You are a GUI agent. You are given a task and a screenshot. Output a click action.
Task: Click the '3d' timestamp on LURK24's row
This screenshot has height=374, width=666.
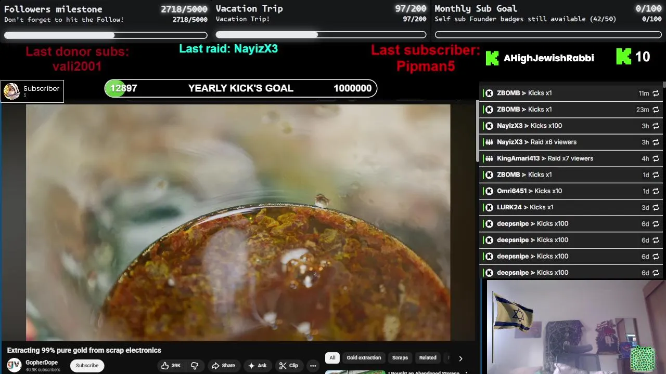(645, 208)
